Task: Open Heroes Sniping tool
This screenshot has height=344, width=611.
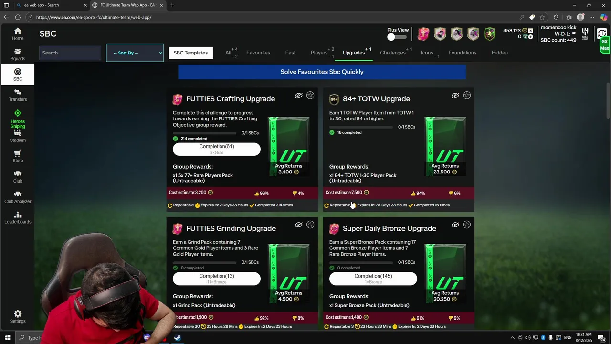Action: coord(18,118)
